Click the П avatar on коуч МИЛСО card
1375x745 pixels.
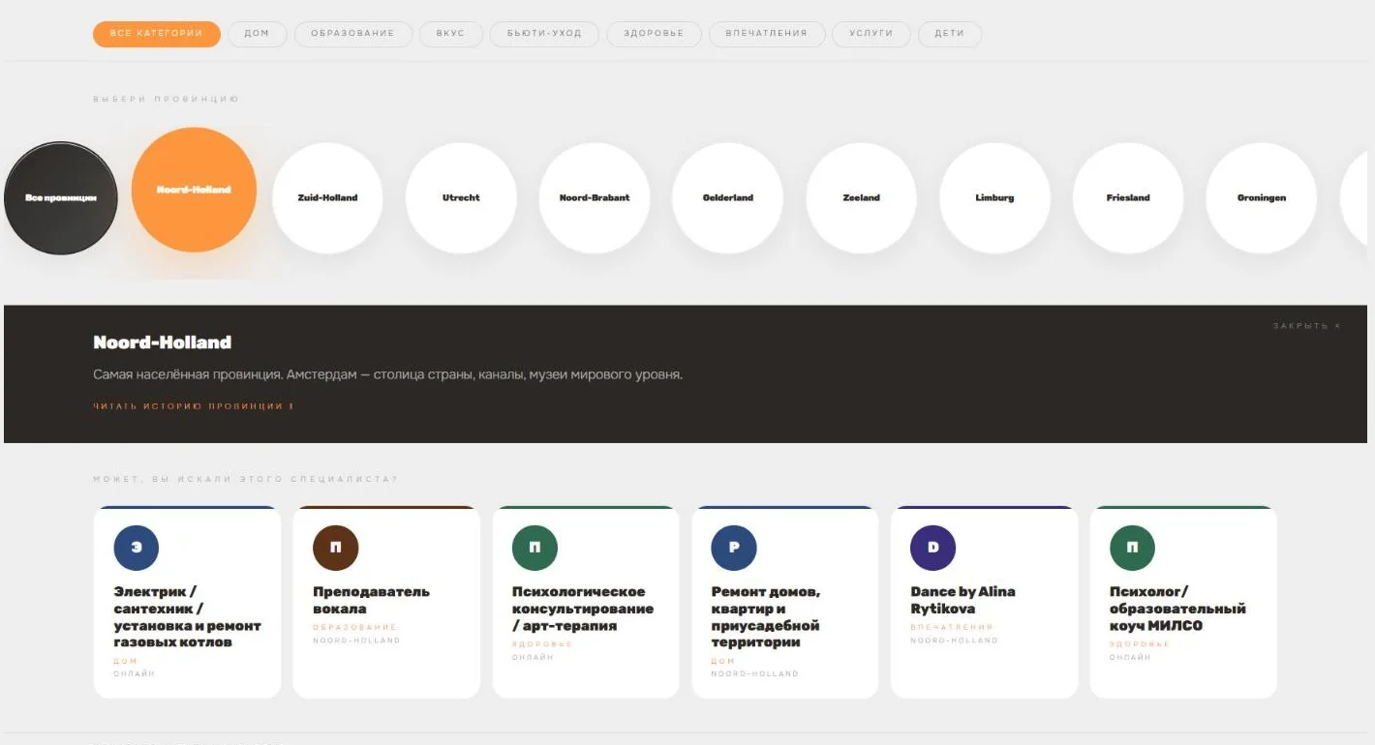pyautogui.click(x=1133, y=548)
